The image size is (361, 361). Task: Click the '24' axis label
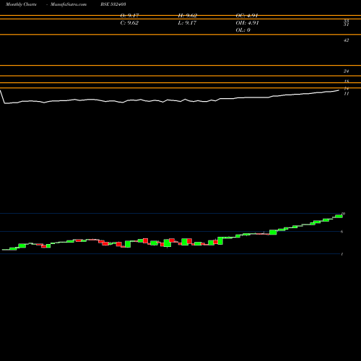pyautogui.click(x=346, y=71)
